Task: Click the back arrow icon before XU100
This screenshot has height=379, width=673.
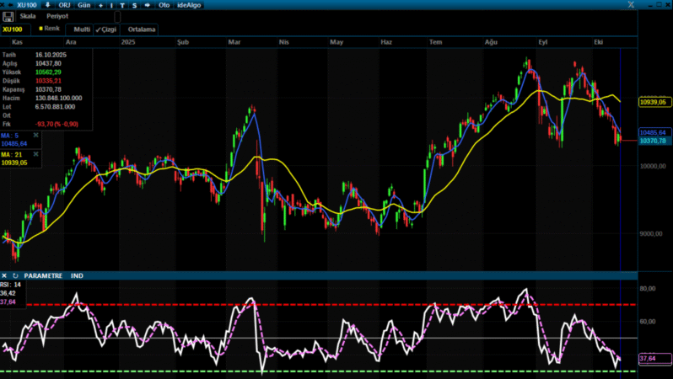Action: pyautogui.click(x=10, y=5)
